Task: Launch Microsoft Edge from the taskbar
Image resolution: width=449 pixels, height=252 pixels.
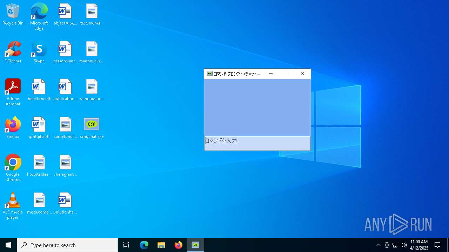Action: [144, 245]
